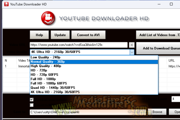This screenshot has height=120, width=180.
Task: Choose HD - 720p 60FPS option
Action: [94, 75]
